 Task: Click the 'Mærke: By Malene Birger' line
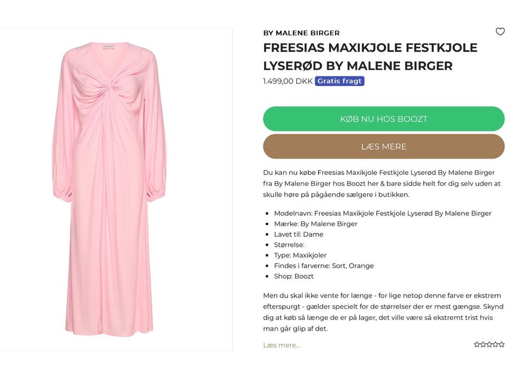pyautogui.click(x=315, y=224)
